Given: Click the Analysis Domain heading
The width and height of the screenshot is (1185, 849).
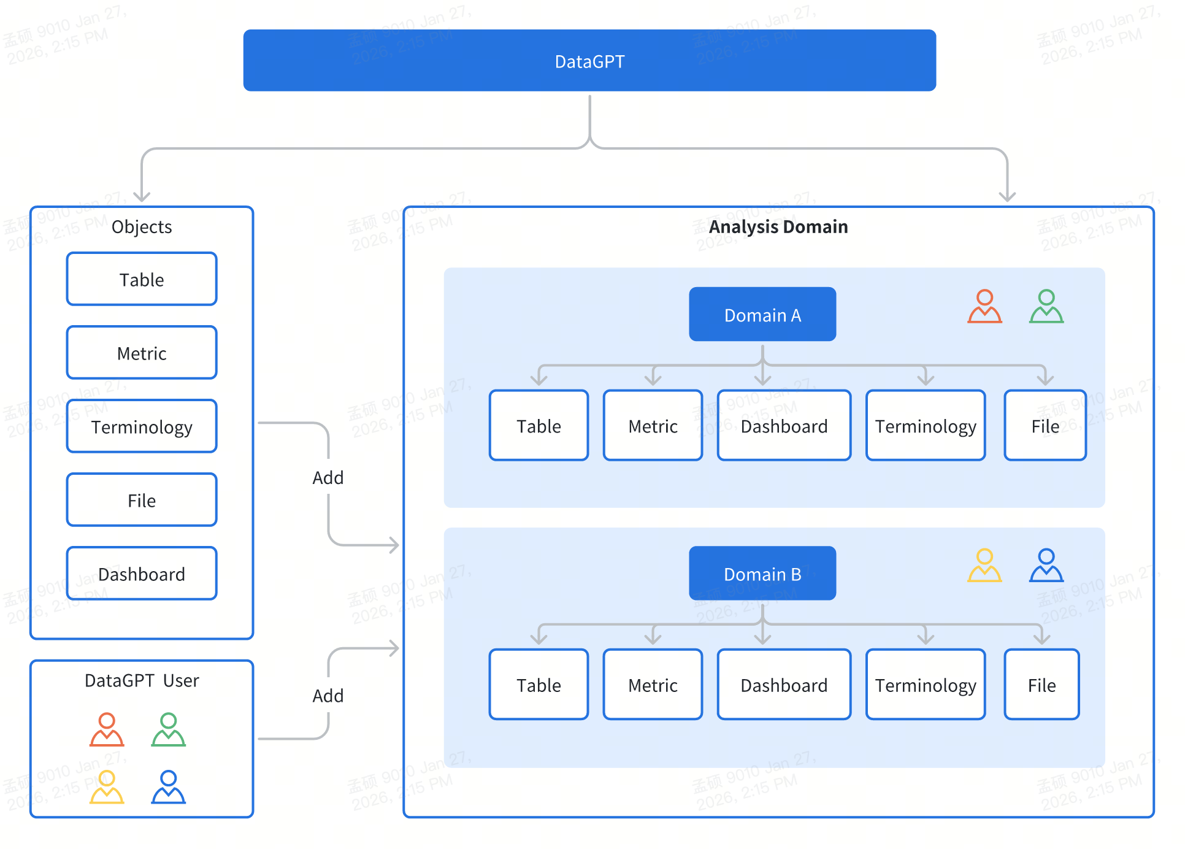Looking at the screenshot, I should (778, 226).
